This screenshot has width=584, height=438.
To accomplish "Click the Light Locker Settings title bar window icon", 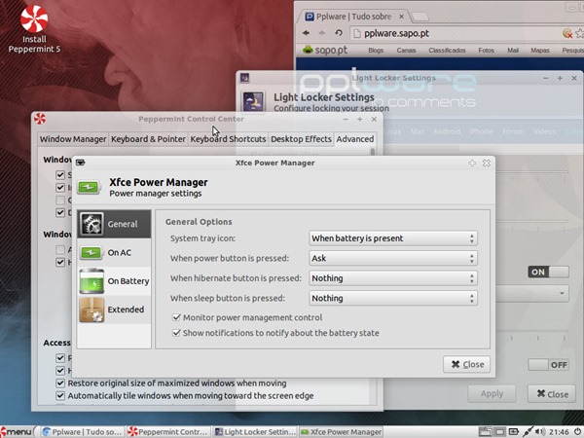I will point(244,78).
